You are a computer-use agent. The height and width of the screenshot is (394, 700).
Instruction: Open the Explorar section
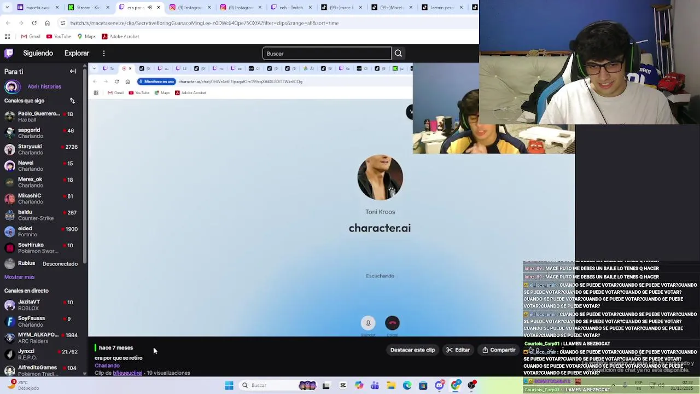[77, 54]
